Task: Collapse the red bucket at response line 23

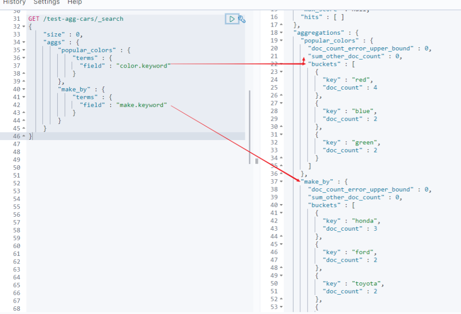Action: click(x=281, y=72)
